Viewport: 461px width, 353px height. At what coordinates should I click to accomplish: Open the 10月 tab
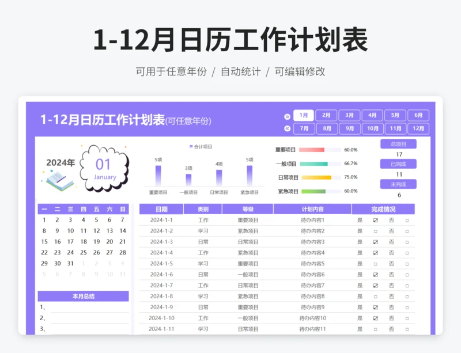click(x=372, y=128)
